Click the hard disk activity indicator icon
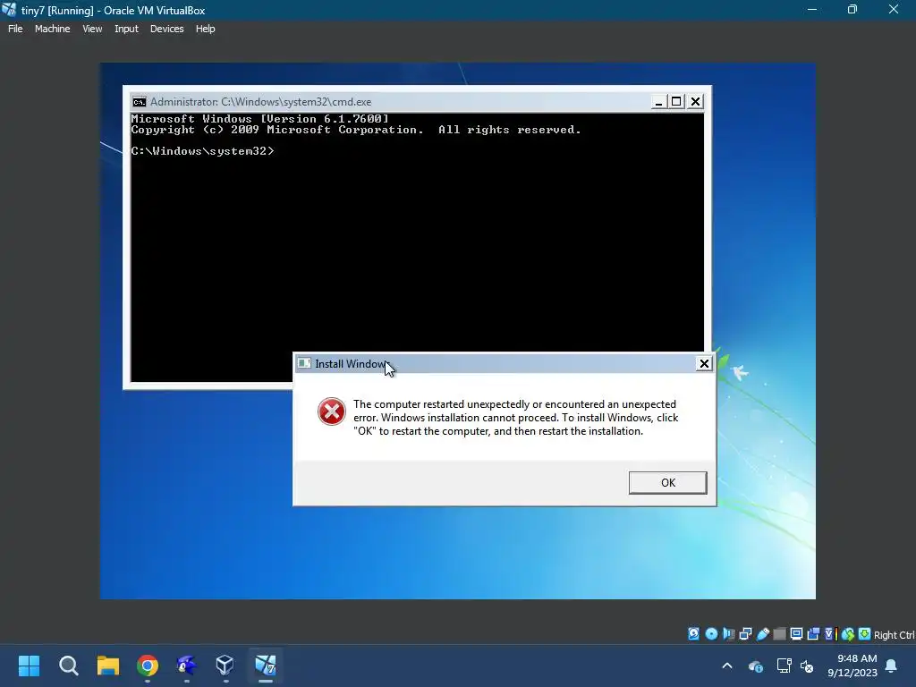 693,634
